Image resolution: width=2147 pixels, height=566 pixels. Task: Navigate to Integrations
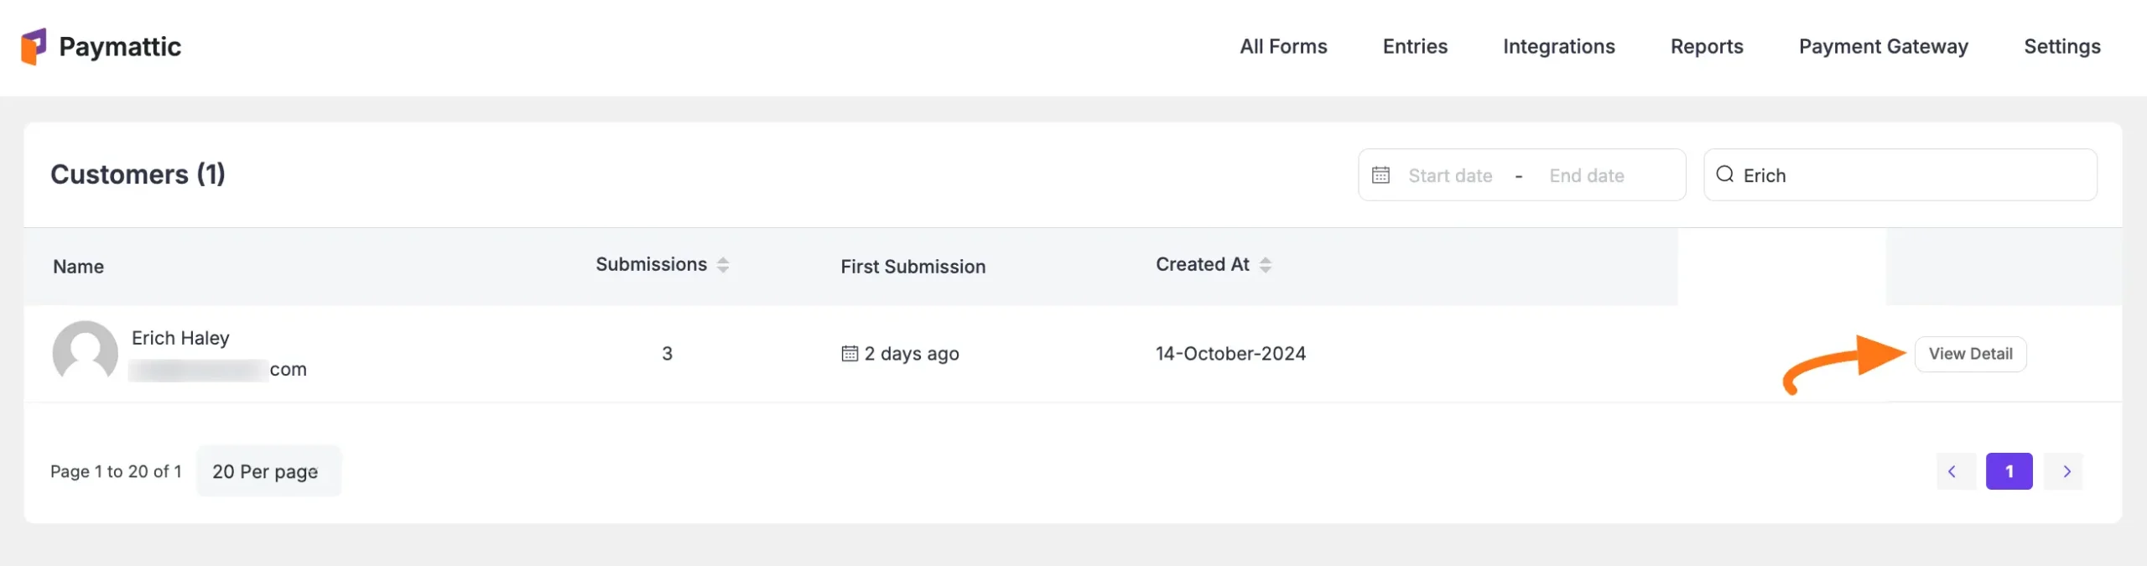click(x=1558, y=47)
